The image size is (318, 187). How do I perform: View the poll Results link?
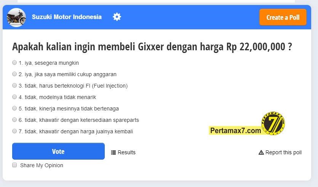(x=126, y=152)
